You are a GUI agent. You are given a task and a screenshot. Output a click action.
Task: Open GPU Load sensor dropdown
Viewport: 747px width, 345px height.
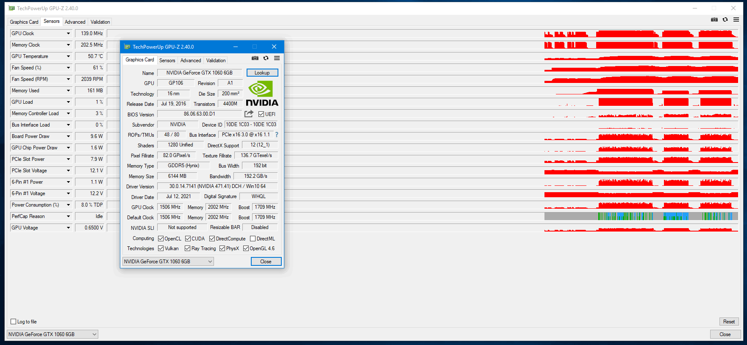[68, 102]
